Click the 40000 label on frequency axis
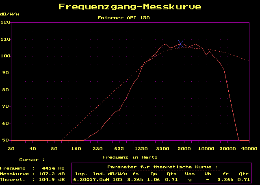Screen dimensions: 260x185 (249, 148)
